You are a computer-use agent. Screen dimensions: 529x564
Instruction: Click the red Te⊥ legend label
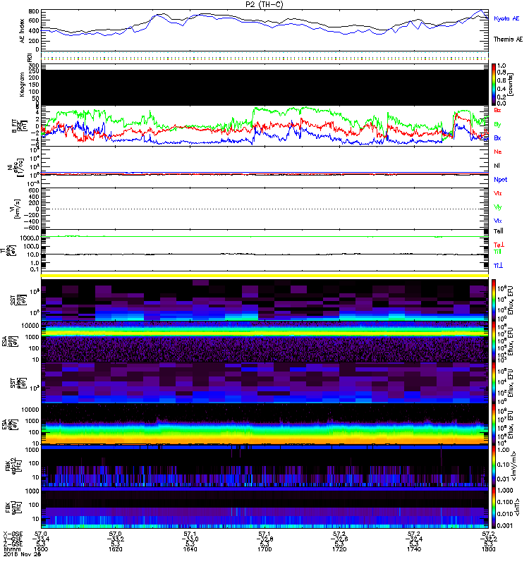[499, 245]
